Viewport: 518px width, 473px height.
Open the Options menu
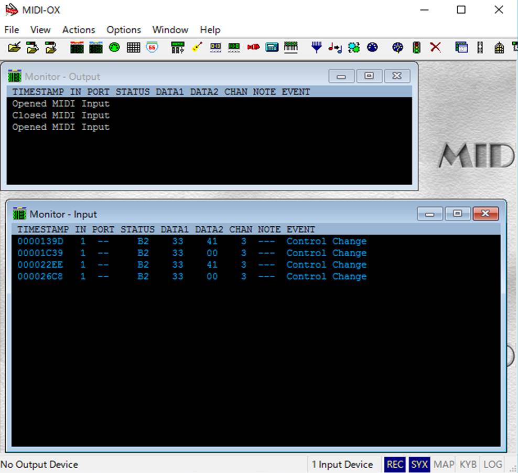pyautogui.click(x=124, y=30)
